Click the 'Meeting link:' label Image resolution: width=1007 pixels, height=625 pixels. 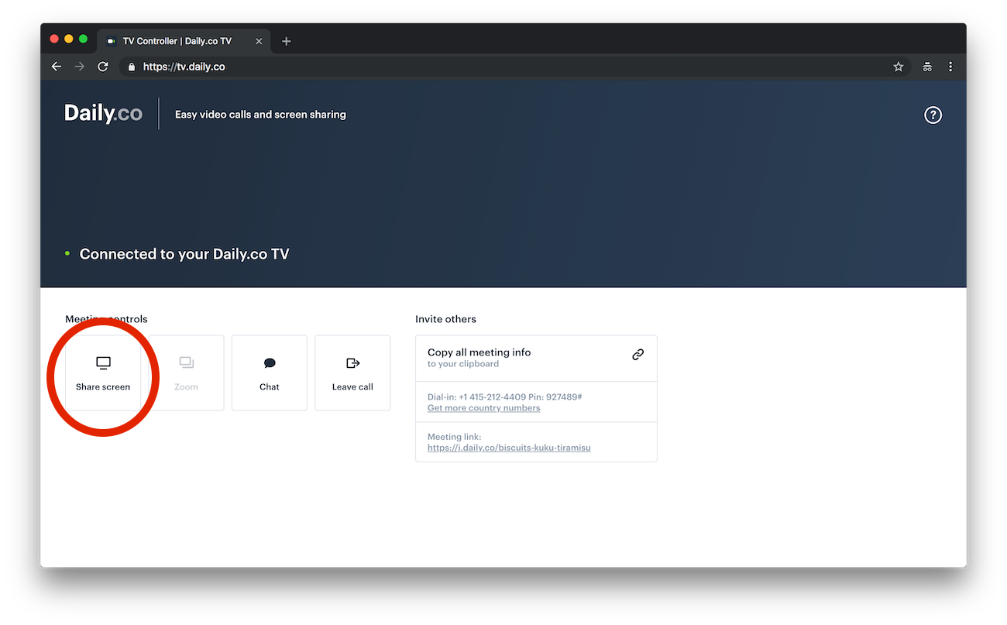point(454,437)
